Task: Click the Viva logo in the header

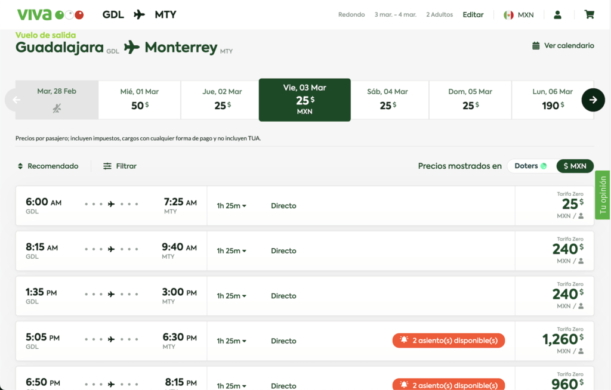Action: tap(50, 15)
